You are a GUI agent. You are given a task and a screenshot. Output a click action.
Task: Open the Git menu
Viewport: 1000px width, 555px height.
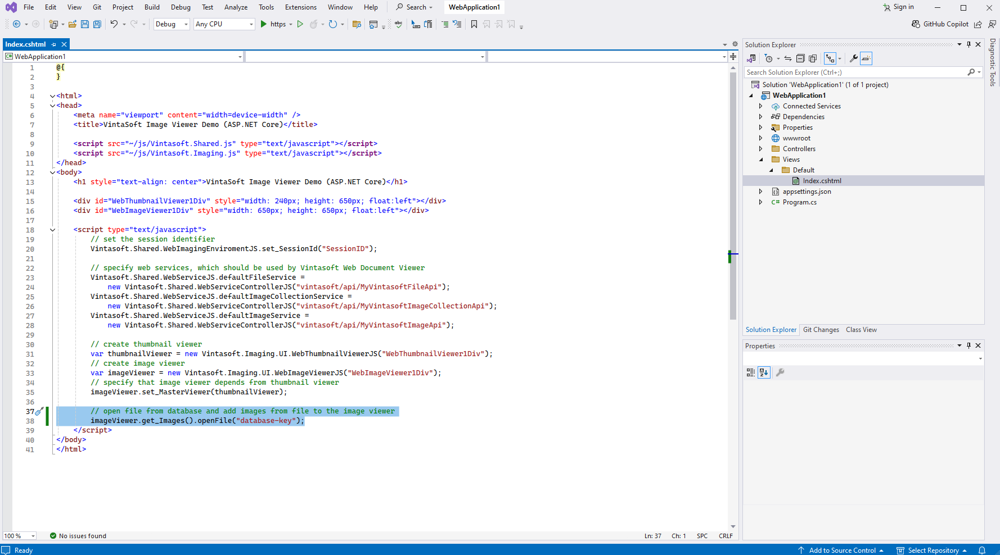click(97, 7)
